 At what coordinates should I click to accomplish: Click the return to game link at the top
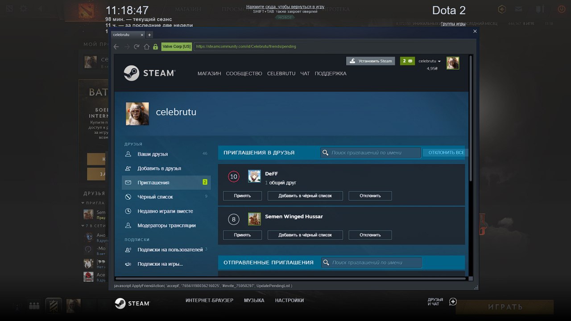285,7
